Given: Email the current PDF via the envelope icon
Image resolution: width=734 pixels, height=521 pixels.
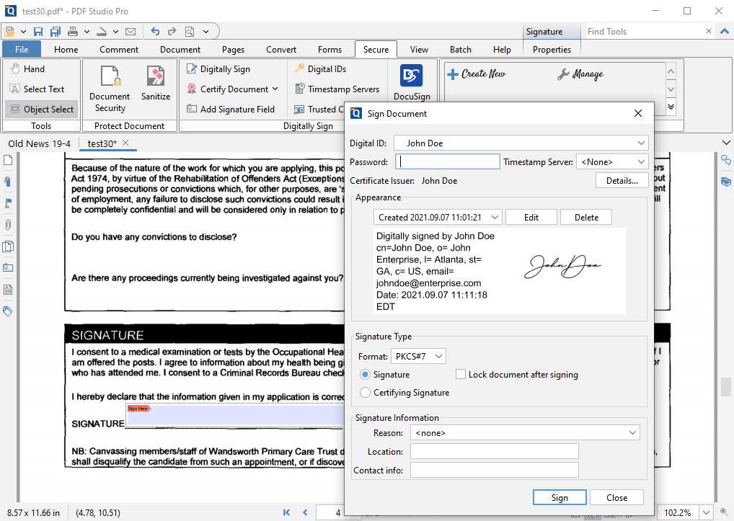Looking at the screenshot, I should click(x=131, y=31).
